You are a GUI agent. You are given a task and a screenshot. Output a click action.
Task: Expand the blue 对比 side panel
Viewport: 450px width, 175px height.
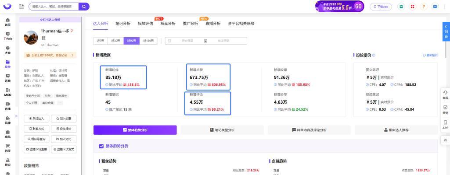(446, 31)
